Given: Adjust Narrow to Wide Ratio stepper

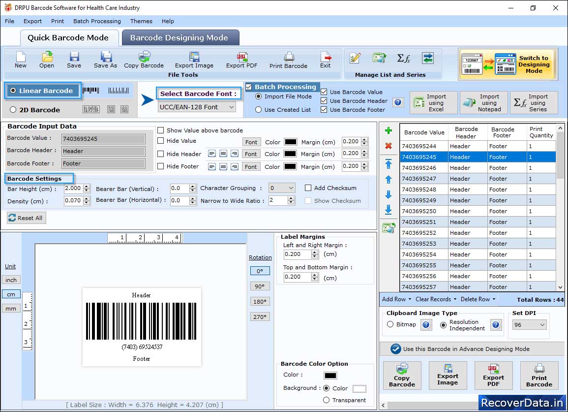Looking at the screenshot, I should (x=291, y=200).
